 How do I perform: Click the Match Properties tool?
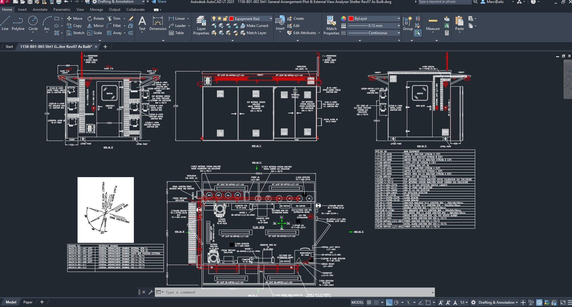[331, 25]
